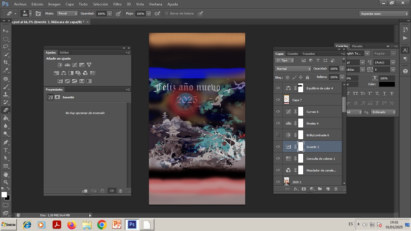Add a Vibrance adjustment

click(x=89, y=65)
